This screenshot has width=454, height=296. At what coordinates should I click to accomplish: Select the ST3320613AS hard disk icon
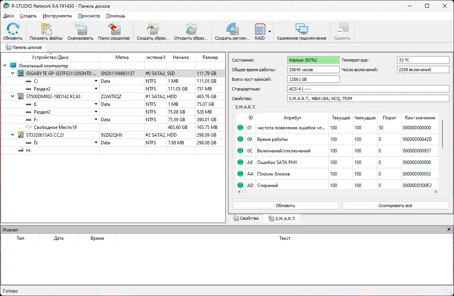pyautogui.click(x=20, y=135)
